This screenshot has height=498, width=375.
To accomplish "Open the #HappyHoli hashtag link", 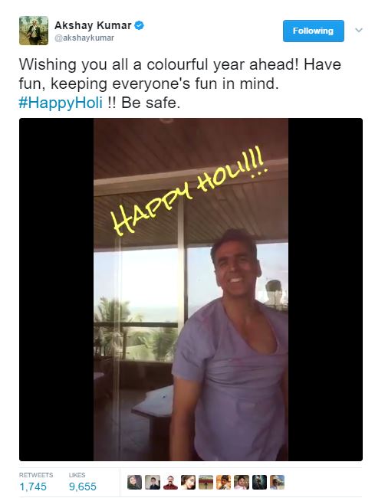I will click(61, 103).
